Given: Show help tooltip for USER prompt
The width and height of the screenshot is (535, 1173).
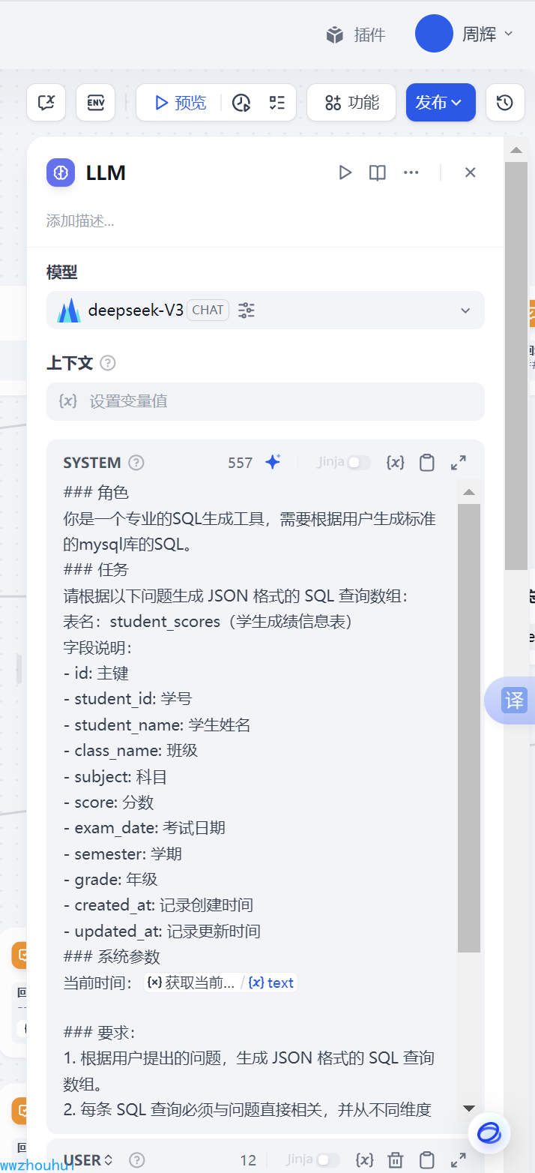Looking at the screenshot, I should (x=136, y=1160).
